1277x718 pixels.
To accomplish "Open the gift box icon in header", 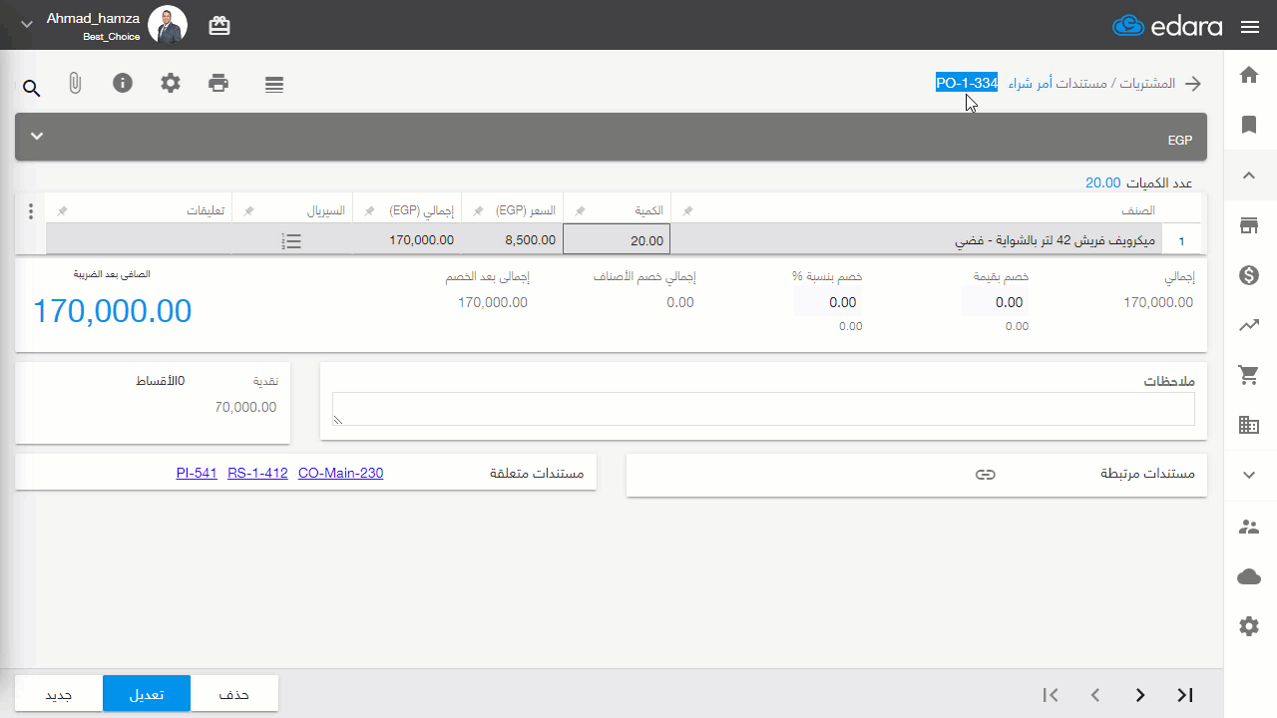I will (219, 26).
